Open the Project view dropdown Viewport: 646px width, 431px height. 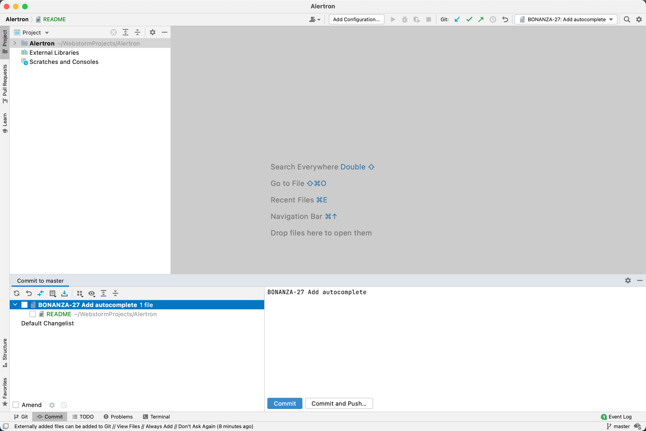46,32
